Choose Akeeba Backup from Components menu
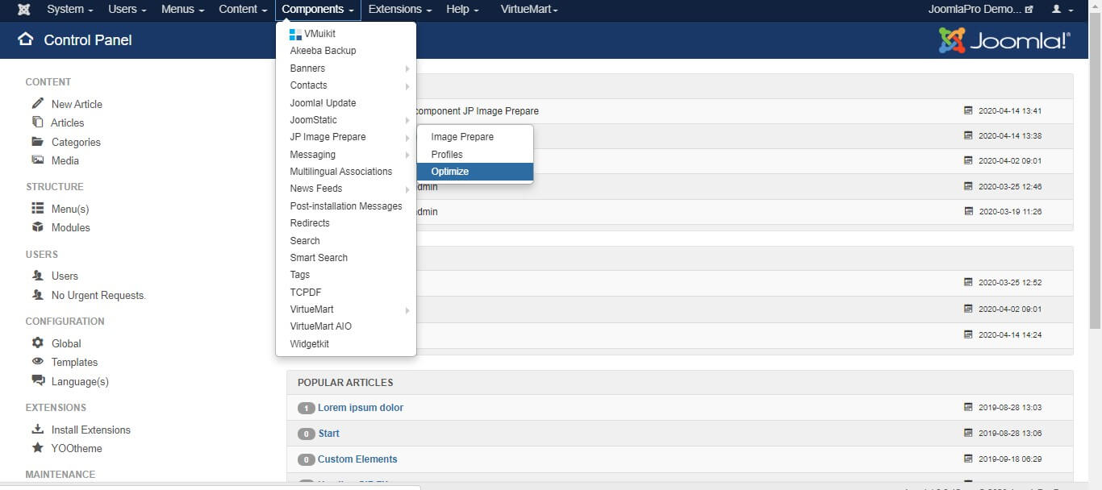 (323, 51)
